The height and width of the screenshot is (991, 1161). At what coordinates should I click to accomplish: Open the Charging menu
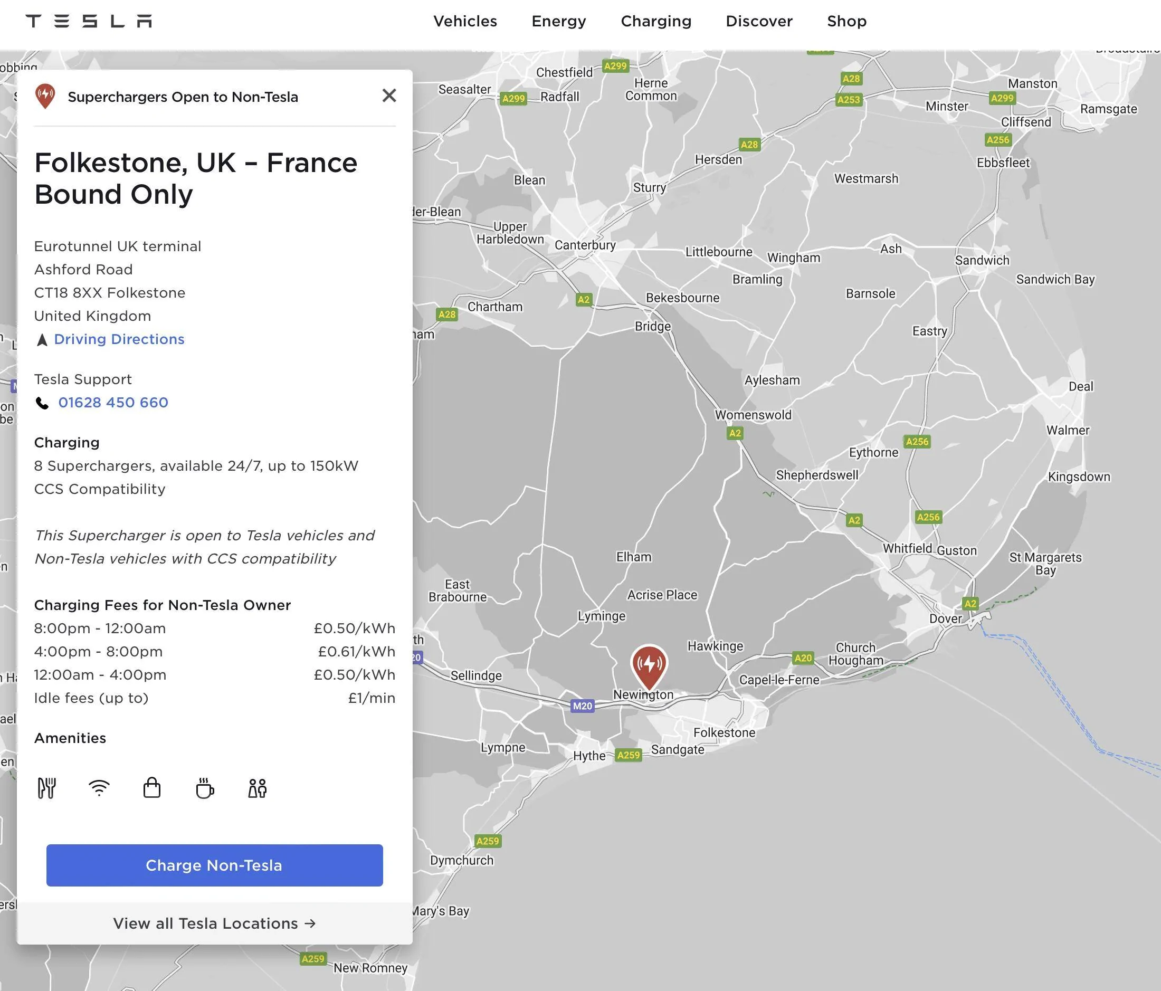click(656, 21)
